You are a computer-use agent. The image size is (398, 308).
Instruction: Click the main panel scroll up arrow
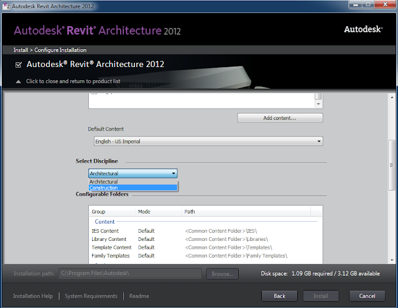coord(392,97)
